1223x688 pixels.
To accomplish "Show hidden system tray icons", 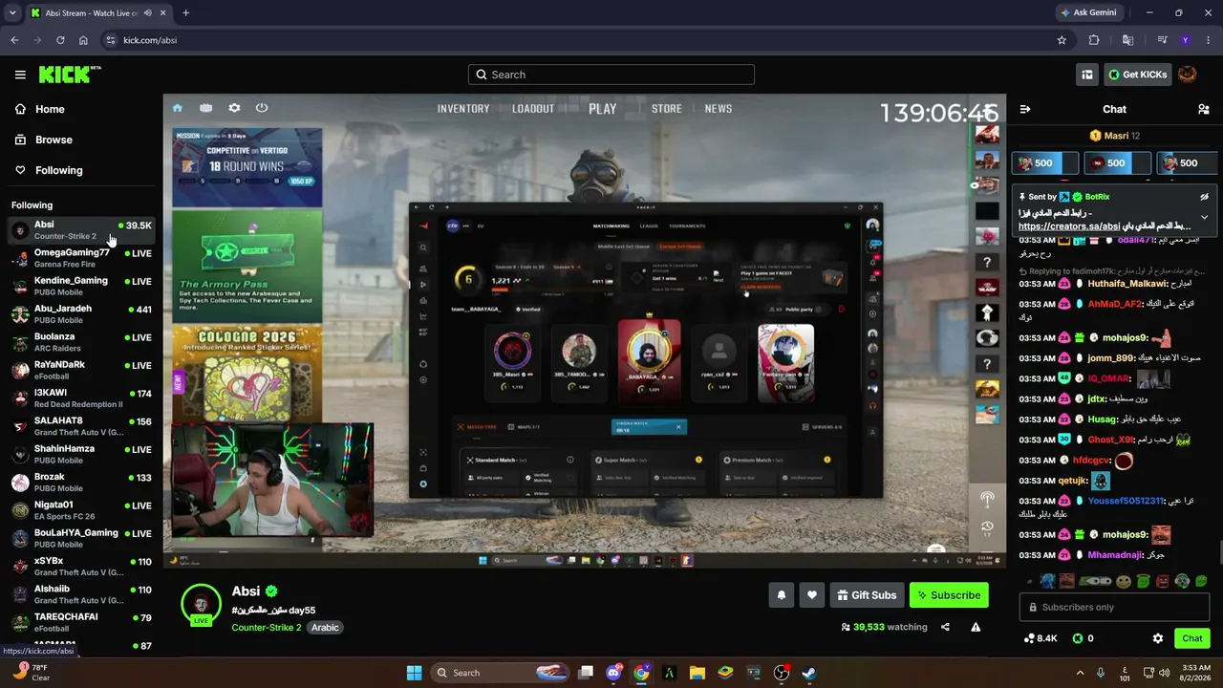I will (x=1080, y=673).
